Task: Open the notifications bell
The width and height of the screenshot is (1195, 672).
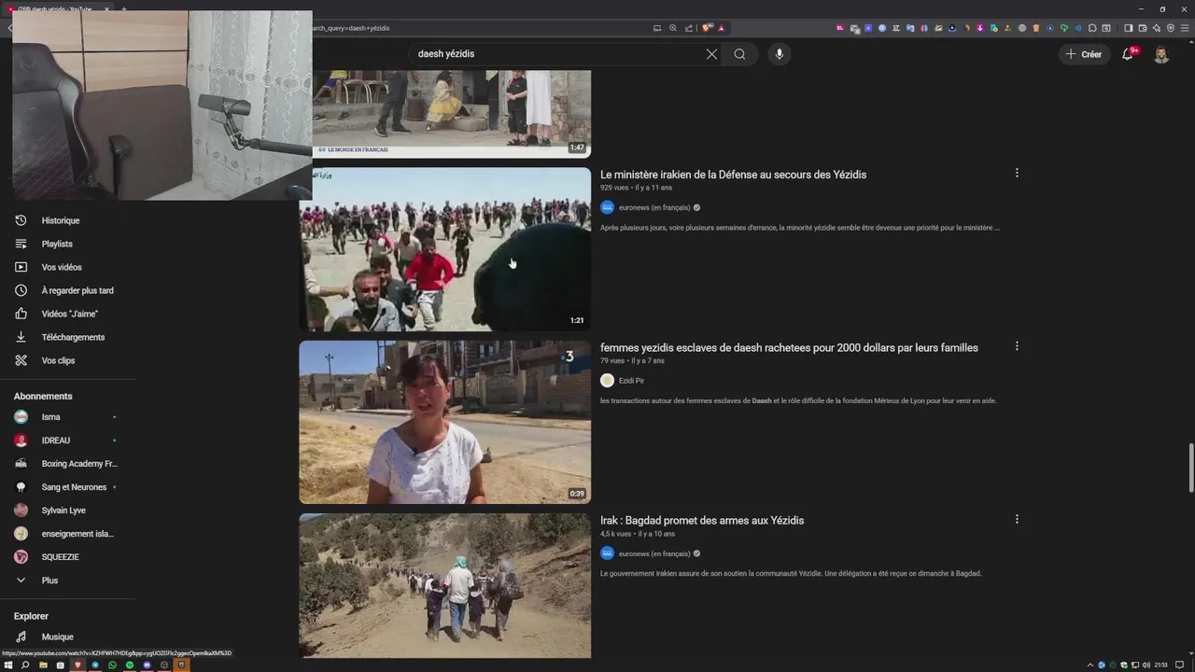Action: pyautogui.click(x=1128, y=54)
